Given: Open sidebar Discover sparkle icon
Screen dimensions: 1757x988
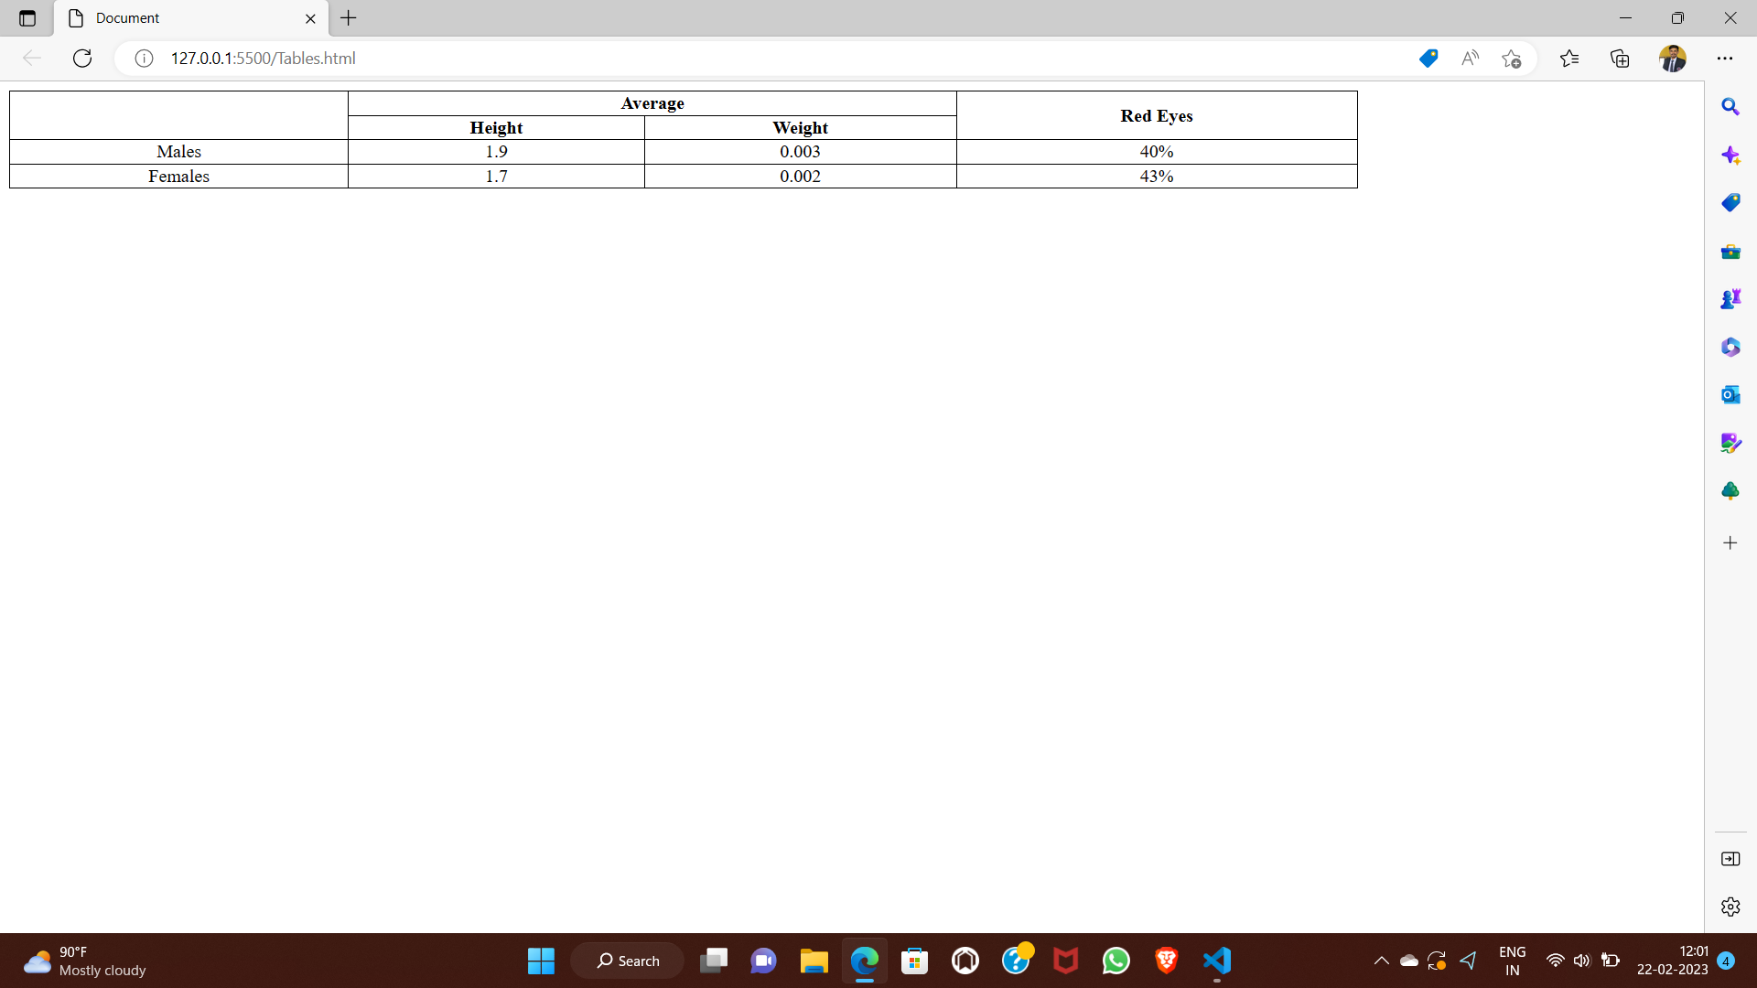Looking at the screenshot, I should tap(1730, 155).
